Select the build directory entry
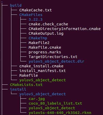103x115 pixels. [x=16, y=5]
